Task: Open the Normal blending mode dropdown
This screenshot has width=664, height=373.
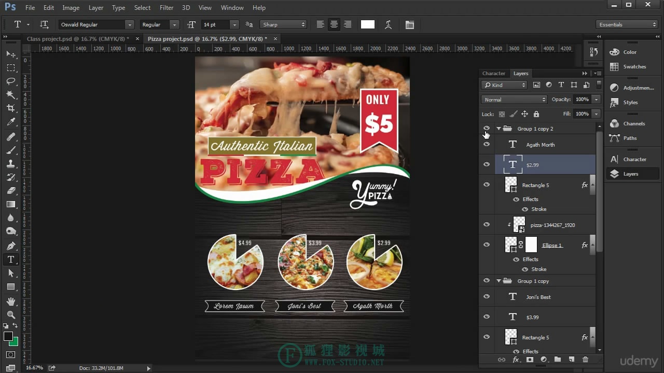Action: click(514, 99)
